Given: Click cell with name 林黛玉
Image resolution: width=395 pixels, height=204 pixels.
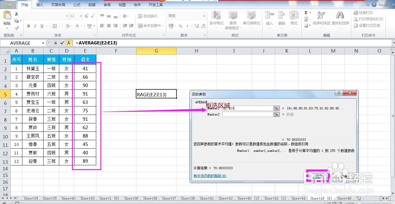Looking at the screenshot, I should 33,68.
